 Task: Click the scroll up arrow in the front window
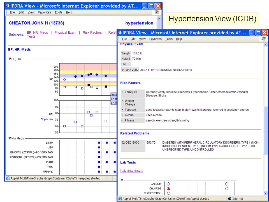coord(265,45)
